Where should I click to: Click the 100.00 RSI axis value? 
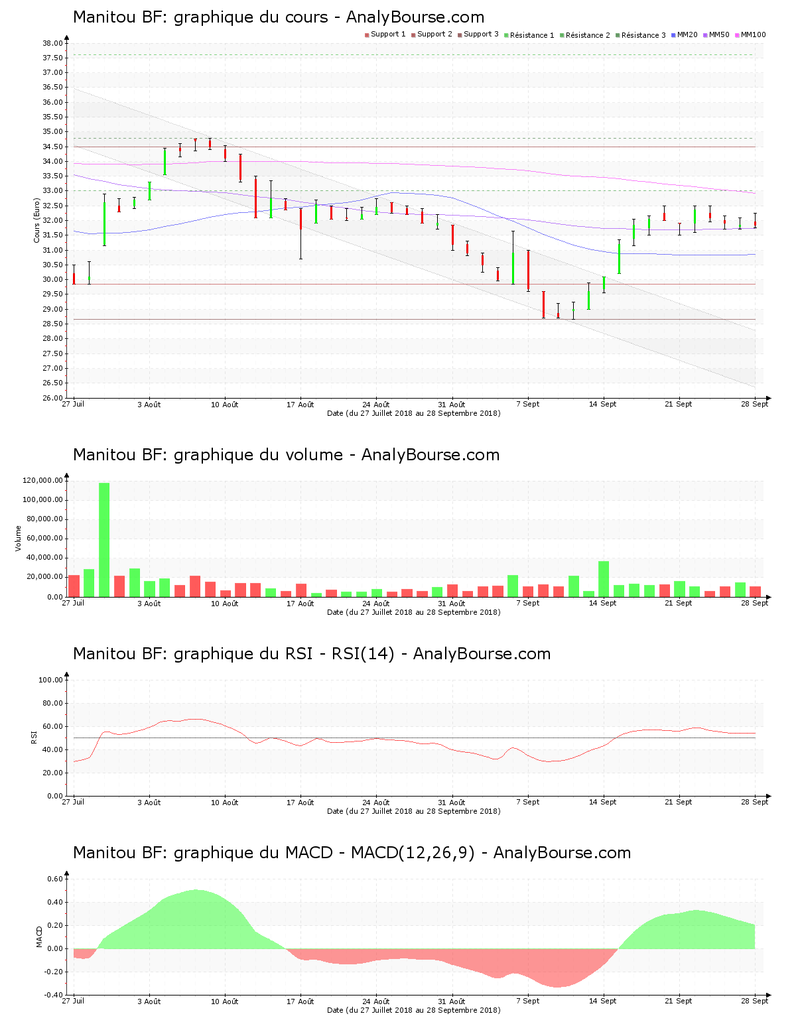tap(50, 680)
